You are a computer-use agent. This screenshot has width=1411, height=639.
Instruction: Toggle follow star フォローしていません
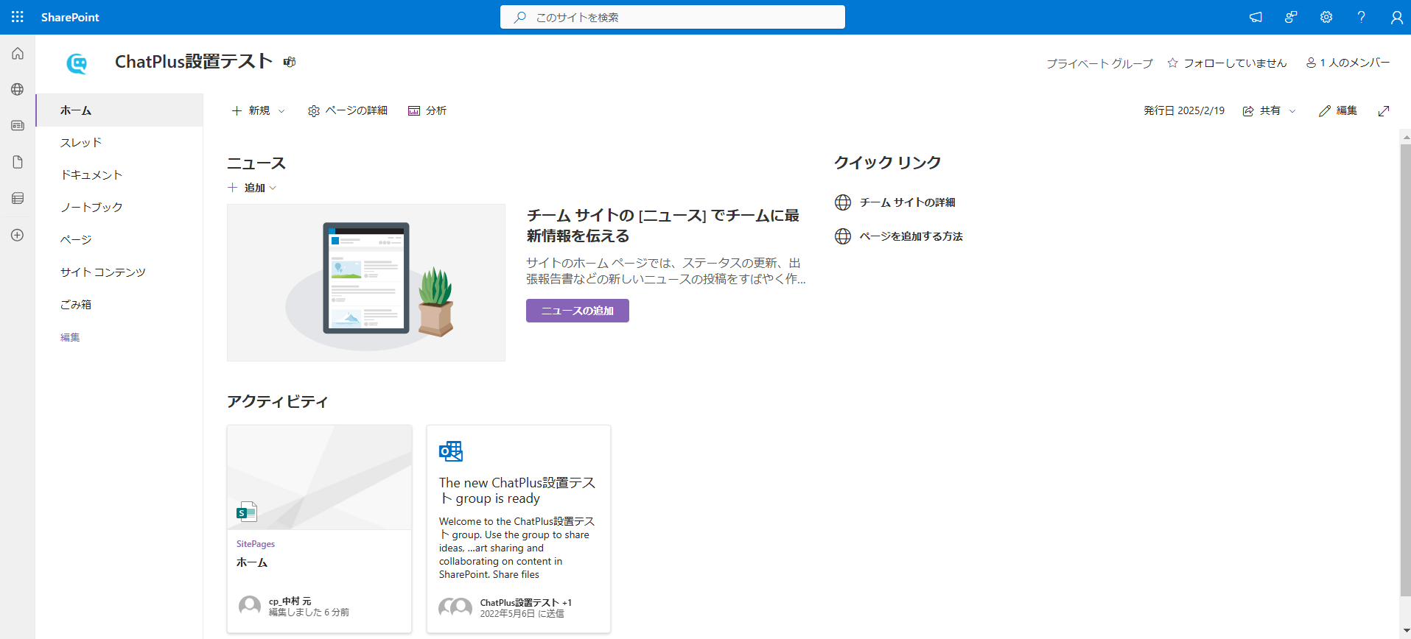pos(1227,63)
